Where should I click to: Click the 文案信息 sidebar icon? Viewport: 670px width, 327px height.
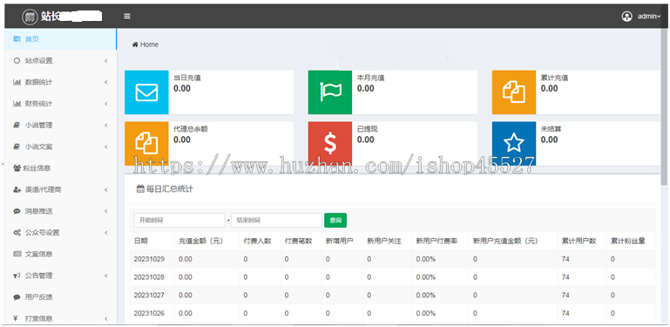click(x=17, y=254)
